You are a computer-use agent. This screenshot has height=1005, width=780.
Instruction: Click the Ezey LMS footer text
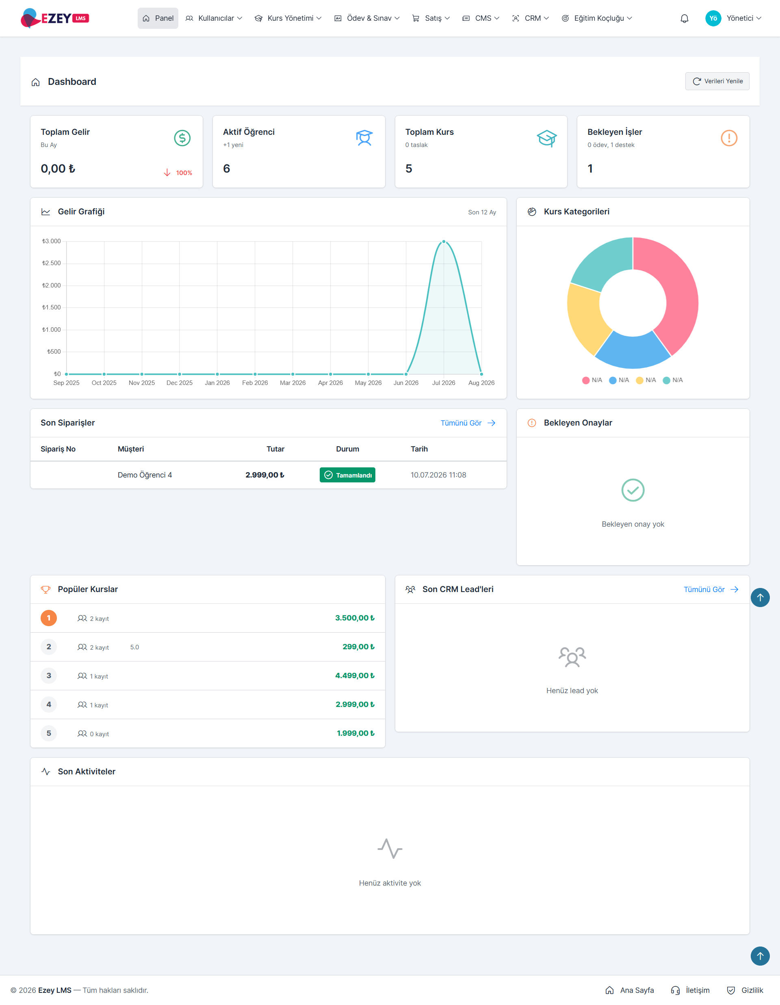coord(55,990)
